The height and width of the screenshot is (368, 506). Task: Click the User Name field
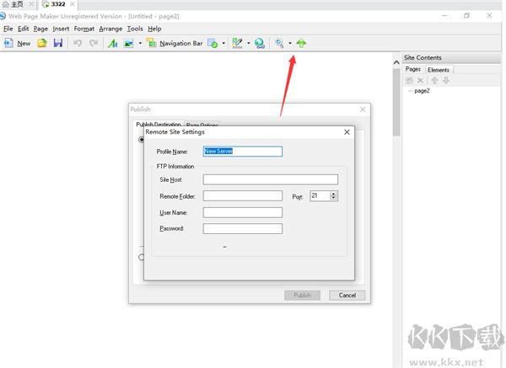[x=243, y=212]
